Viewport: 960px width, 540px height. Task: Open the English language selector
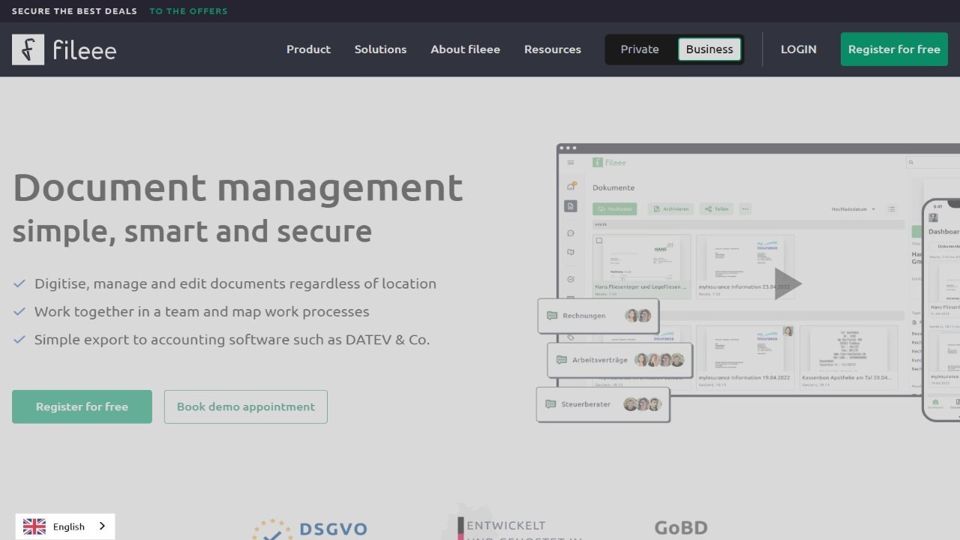point(65,526)
